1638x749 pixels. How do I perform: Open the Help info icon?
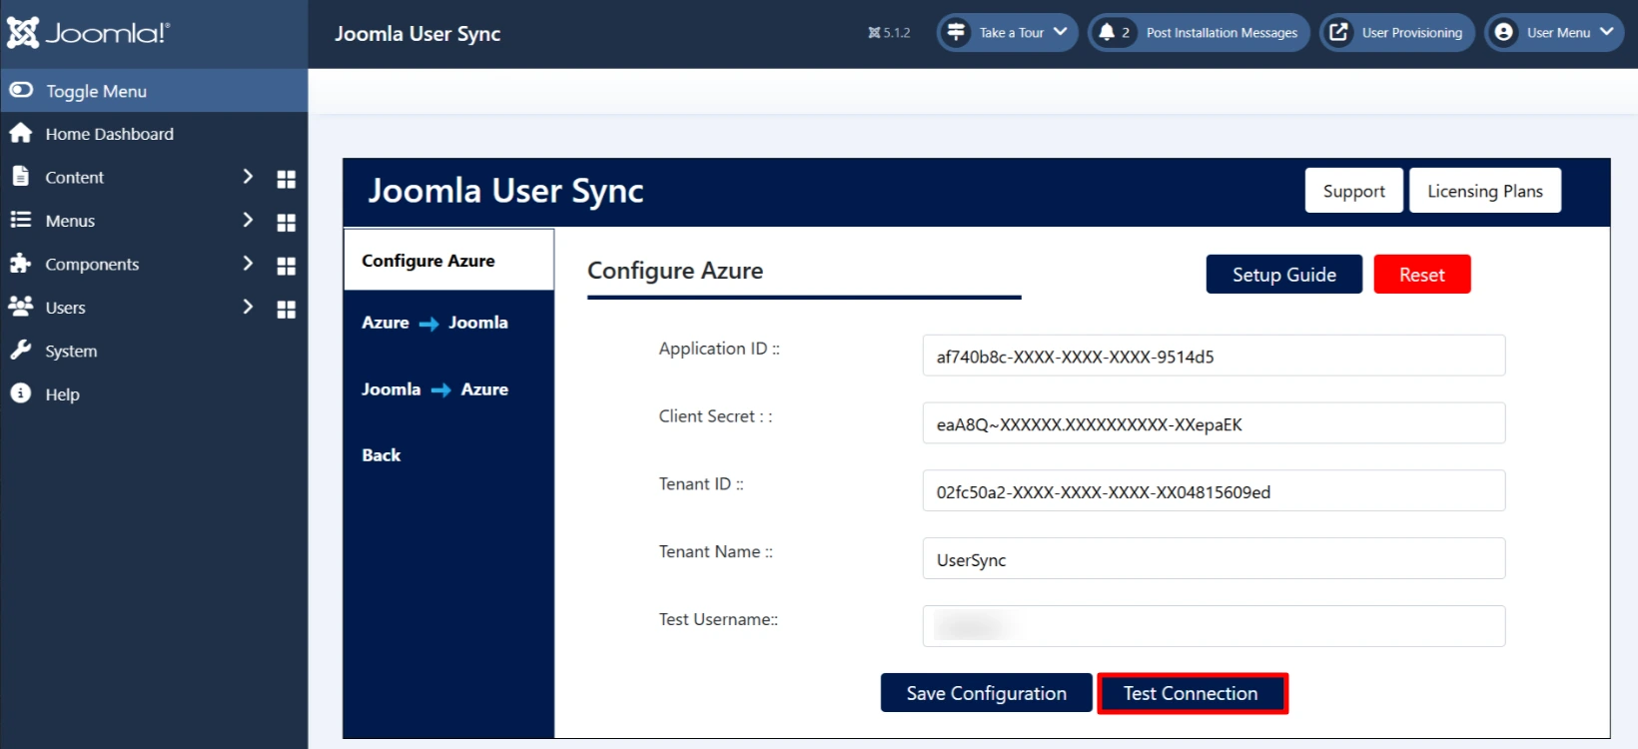click(x=20, y=393)
